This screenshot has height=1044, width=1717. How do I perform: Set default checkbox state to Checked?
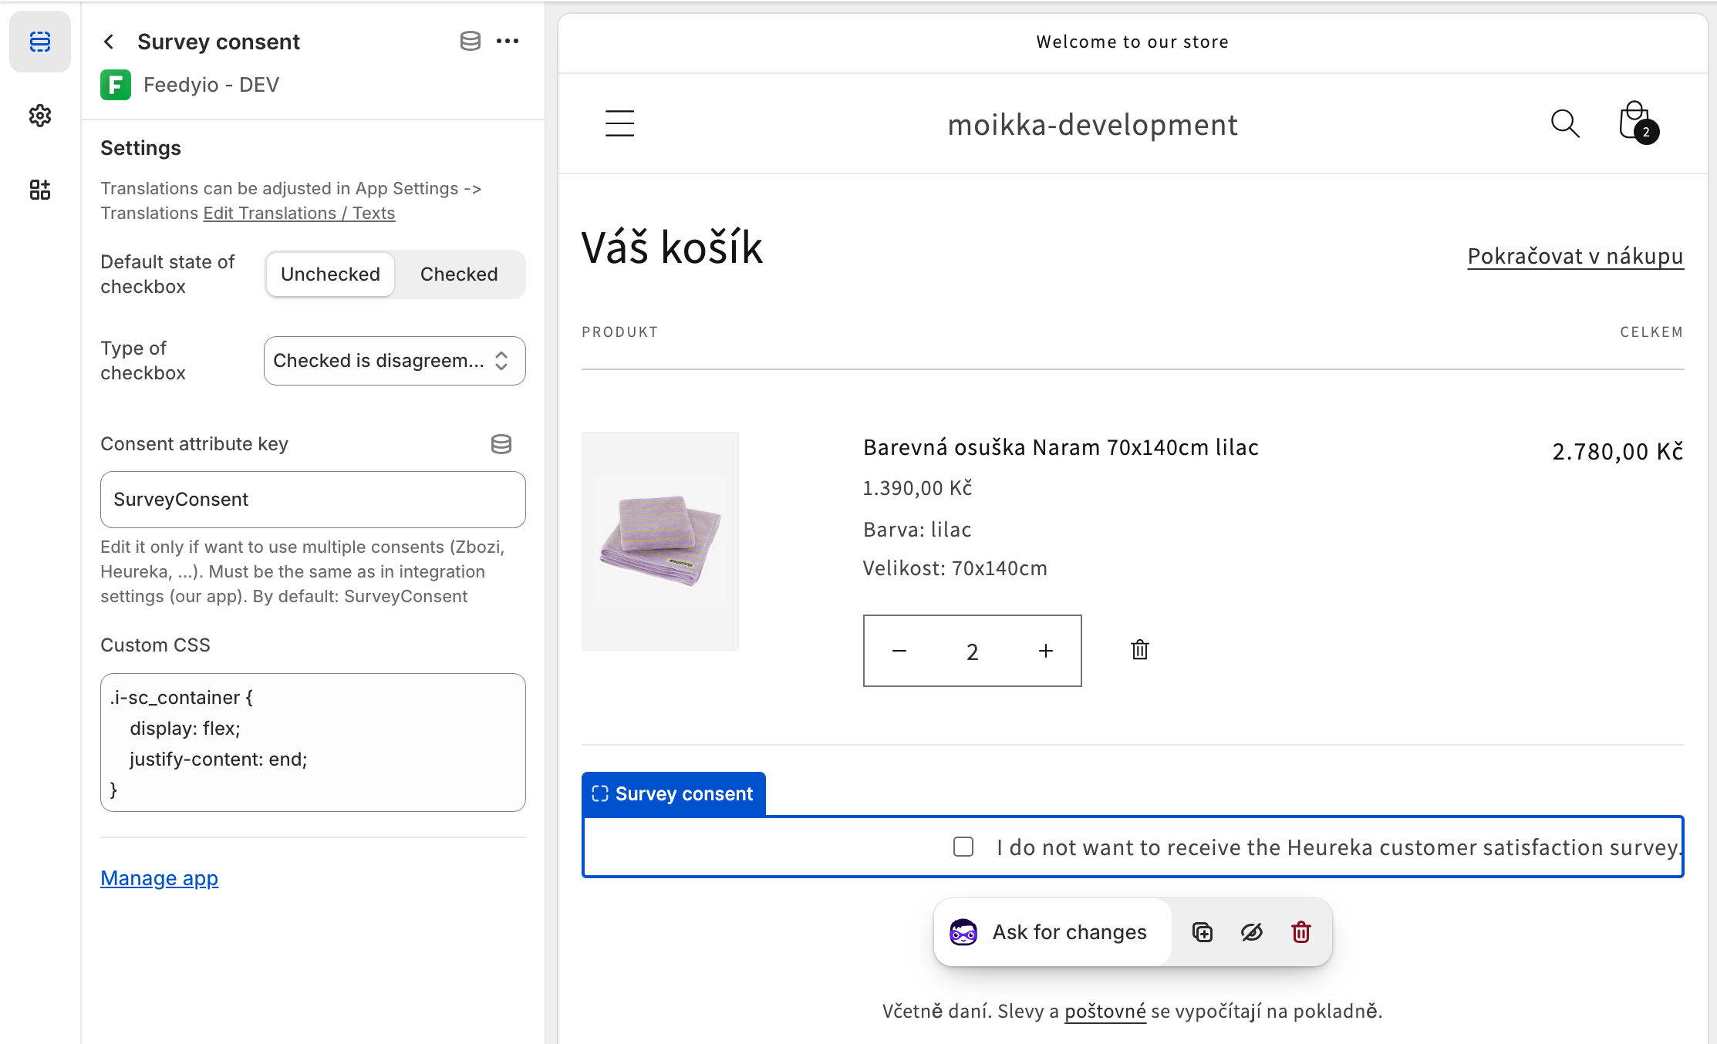click(459, 274)
